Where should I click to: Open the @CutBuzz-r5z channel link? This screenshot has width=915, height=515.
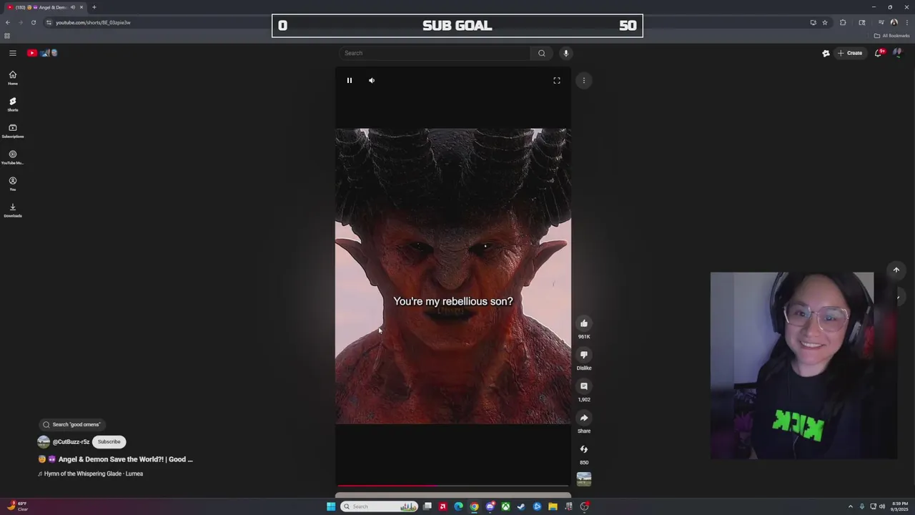(x=71, y=442)
